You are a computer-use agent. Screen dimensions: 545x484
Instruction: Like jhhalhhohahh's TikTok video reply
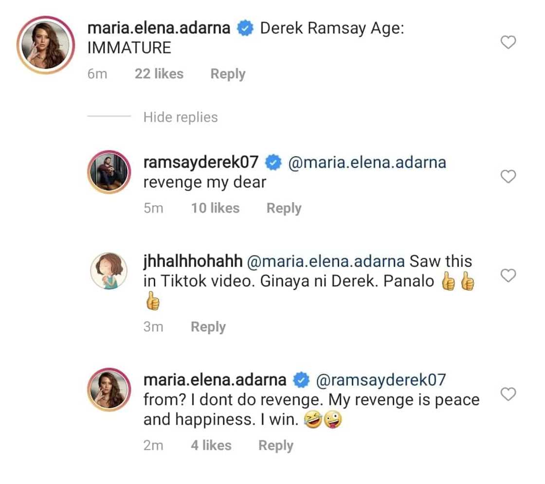point(508,276)
